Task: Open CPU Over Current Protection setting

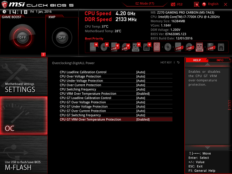Action: pyautogui.click(x=116, y=85)
